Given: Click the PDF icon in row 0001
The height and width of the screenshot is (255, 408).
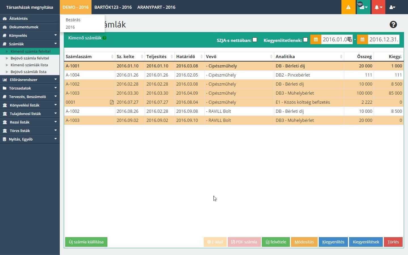Looking at the screenshot, I should [x=112, y=102].
